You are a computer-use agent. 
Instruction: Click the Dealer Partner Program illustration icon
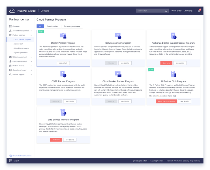[x=63, y=36]
